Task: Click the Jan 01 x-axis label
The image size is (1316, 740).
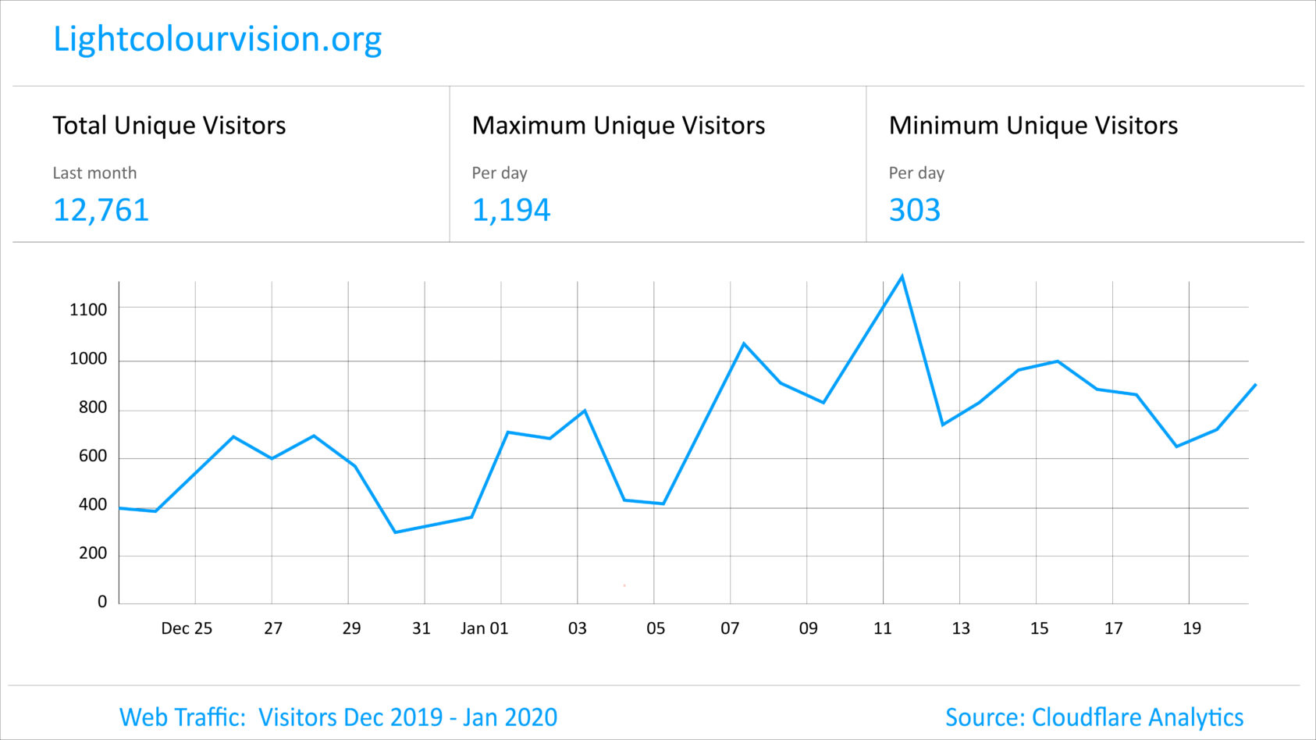Action: pos(484,628)
